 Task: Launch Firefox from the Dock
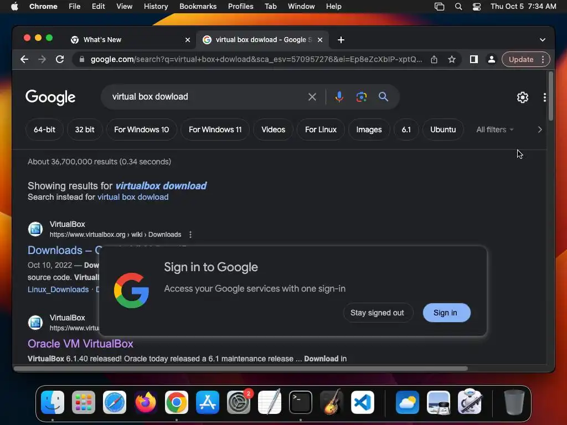(146, 402)
